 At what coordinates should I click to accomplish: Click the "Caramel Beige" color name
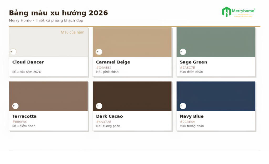pyautogui.click(x=113, y=62)
